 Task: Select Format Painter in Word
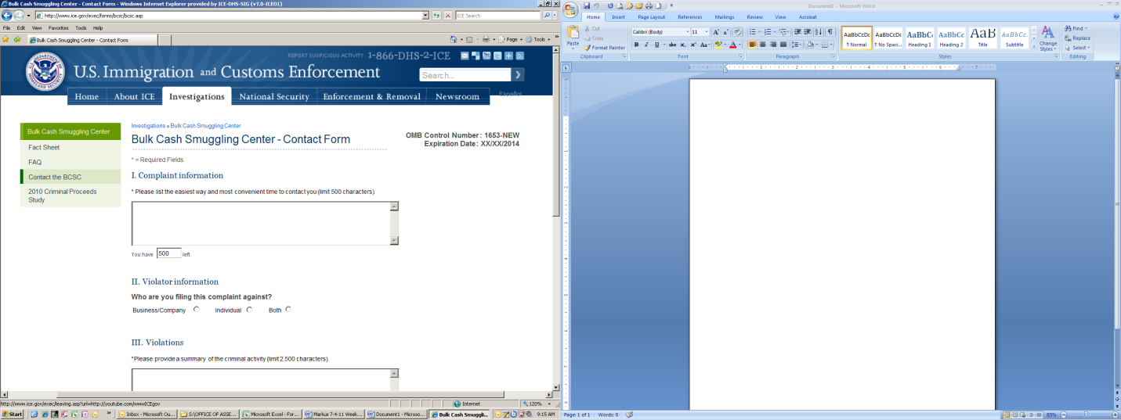point(605,48)
